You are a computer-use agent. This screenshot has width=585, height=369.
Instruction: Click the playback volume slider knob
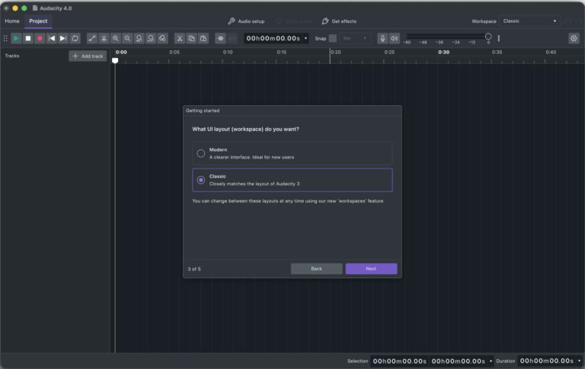coord(488,37)
